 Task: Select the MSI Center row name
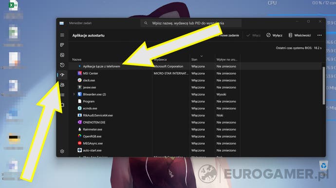pos(91,73)
